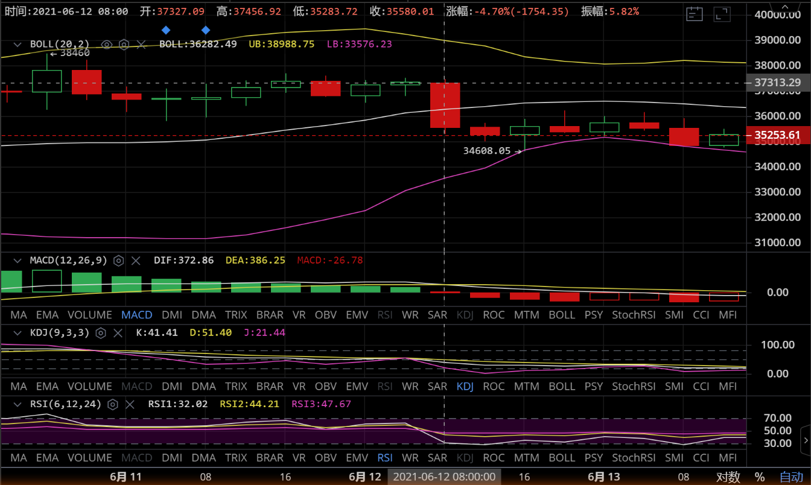Image resolution: width=811 pixels, height=485 pixels.
Task: Select MTM tab under the KDJ pane
Action: click(527, 387)
